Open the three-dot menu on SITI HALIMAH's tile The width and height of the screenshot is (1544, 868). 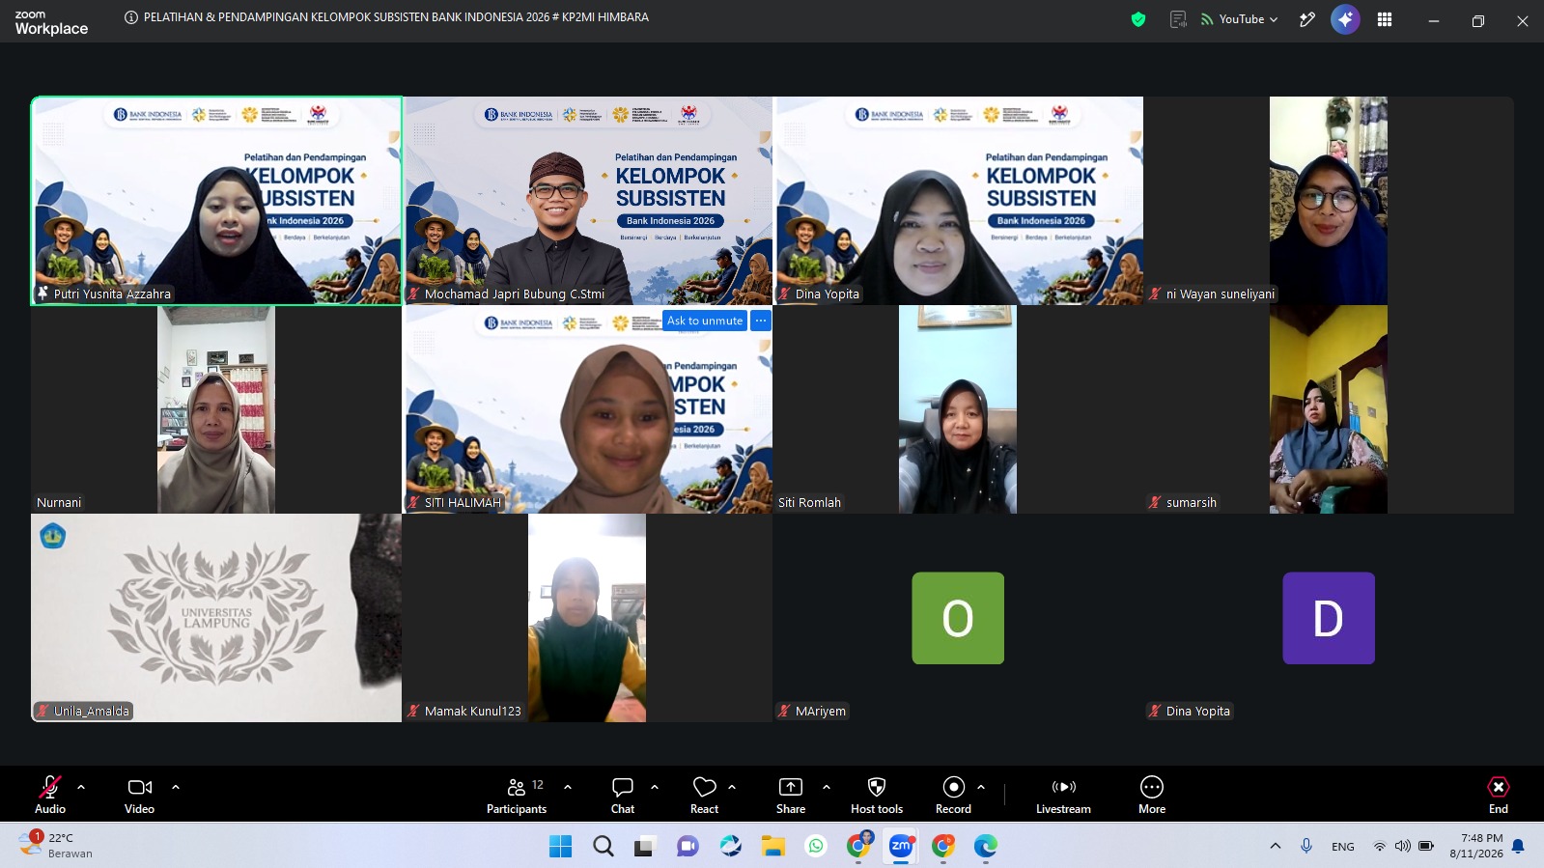tap(761, 321)
